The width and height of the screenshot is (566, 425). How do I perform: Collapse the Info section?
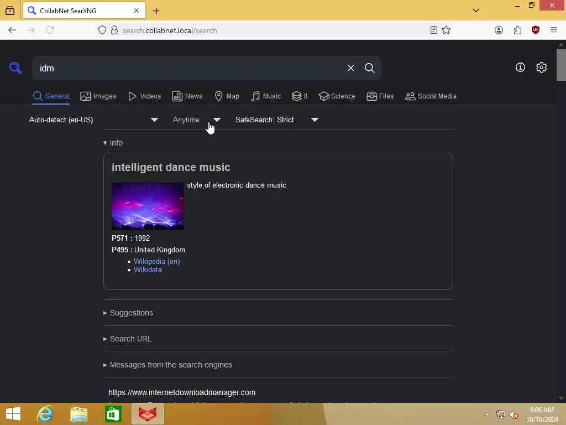[113, 143]
